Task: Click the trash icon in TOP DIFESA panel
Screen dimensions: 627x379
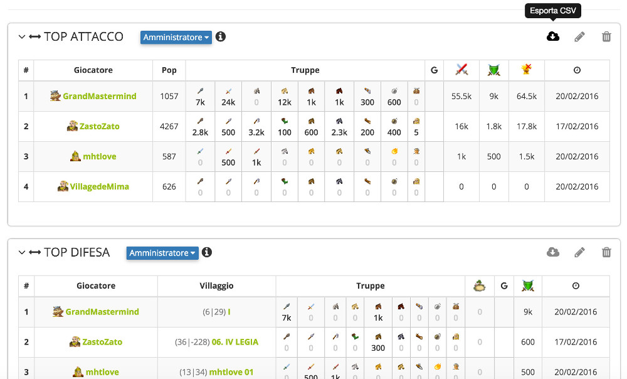Action: (606, 252)
